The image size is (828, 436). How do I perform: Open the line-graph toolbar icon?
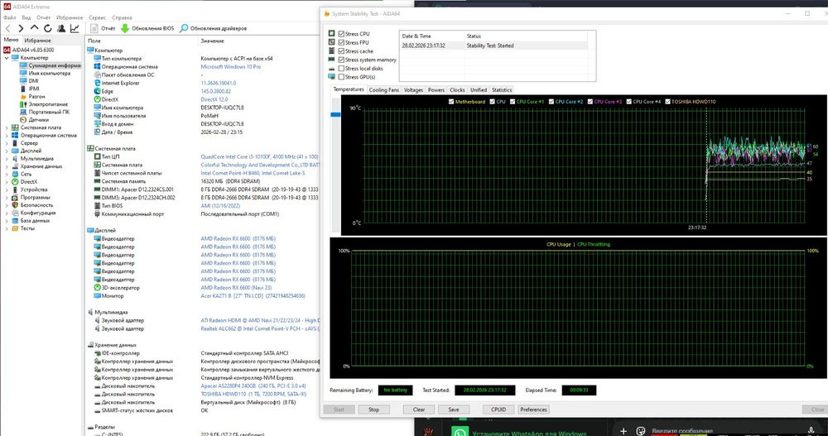75,28
